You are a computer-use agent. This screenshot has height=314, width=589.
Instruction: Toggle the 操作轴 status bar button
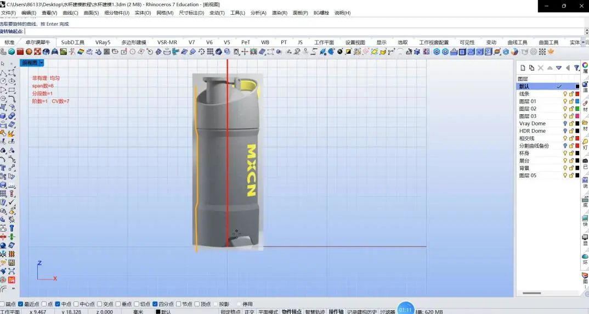[x=336, y=311]
